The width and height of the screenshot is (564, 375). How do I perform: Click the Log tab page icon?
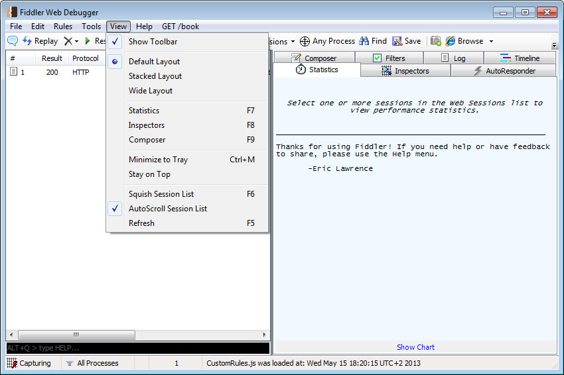tap(445, 58)
